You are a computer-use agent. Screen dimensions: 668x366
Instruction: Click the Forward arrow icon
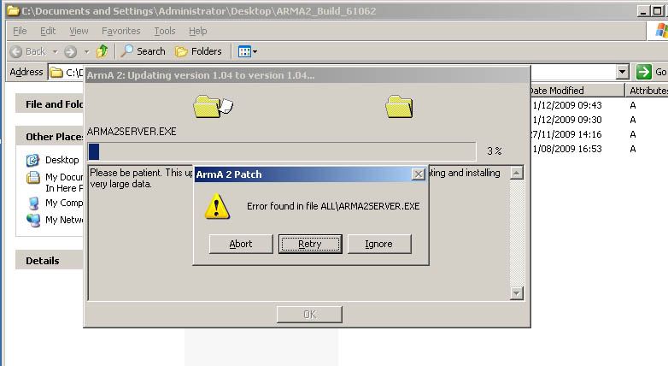tap(70, 51)
